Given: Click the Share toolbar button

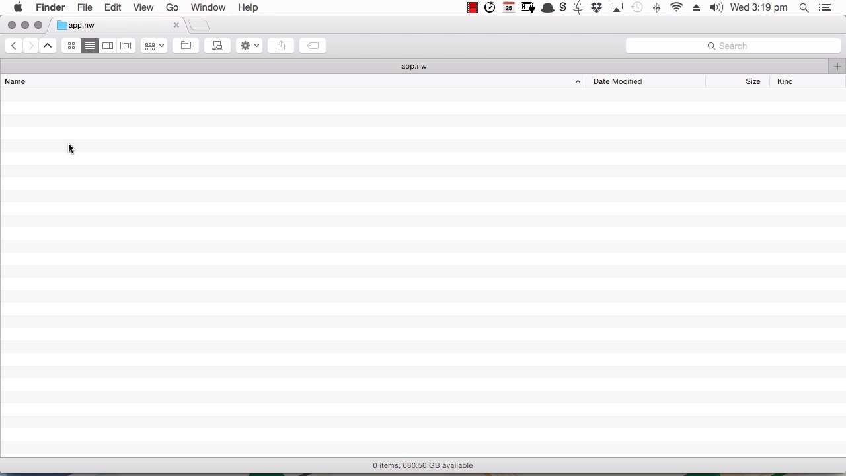Looking at the screenshot, I should 281,46.
